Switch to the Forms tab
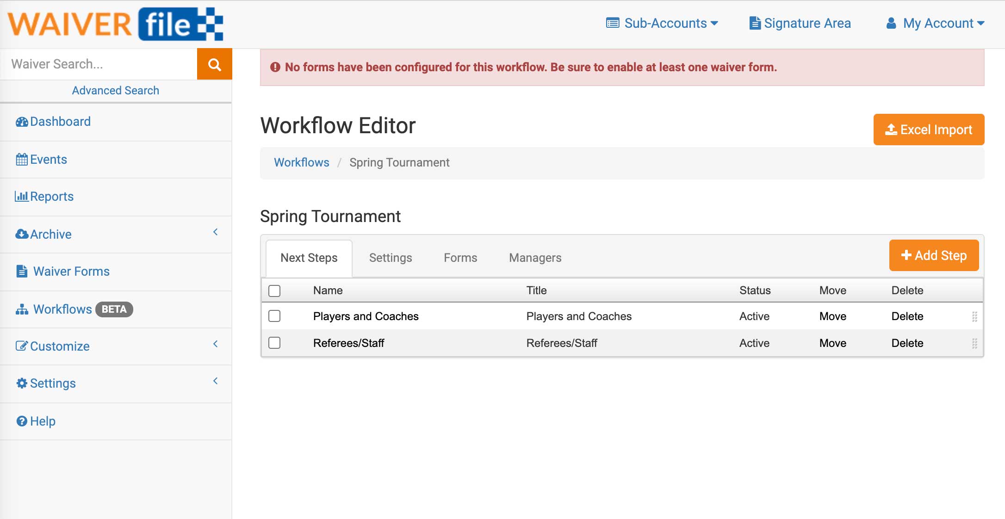1005x519 pixels. tap(460, 258)
